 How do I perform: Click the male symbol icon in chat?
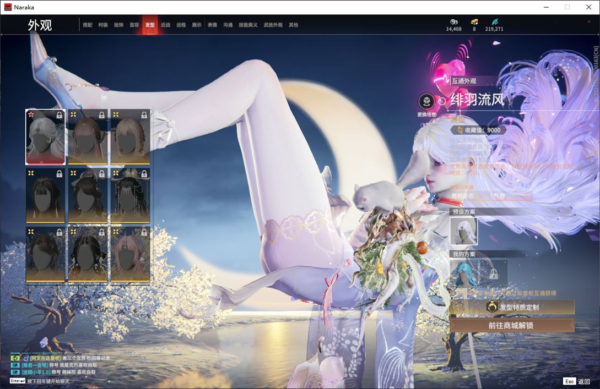click(x=26, y=358)
